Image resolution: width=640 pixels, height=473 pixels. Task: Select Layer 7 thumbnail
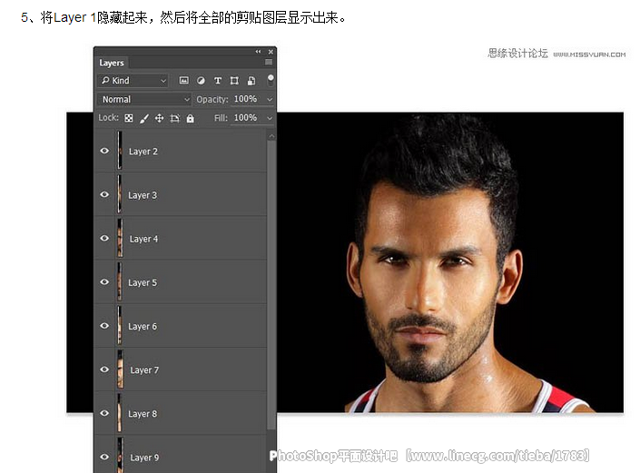click(x=120, y=369)
